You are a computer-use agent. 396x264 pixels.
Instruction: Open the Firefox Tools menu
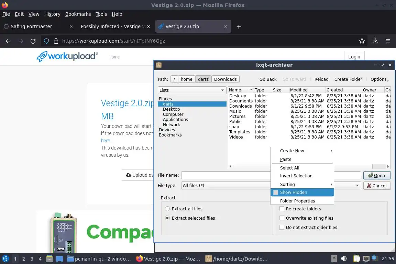coord(101,14)
